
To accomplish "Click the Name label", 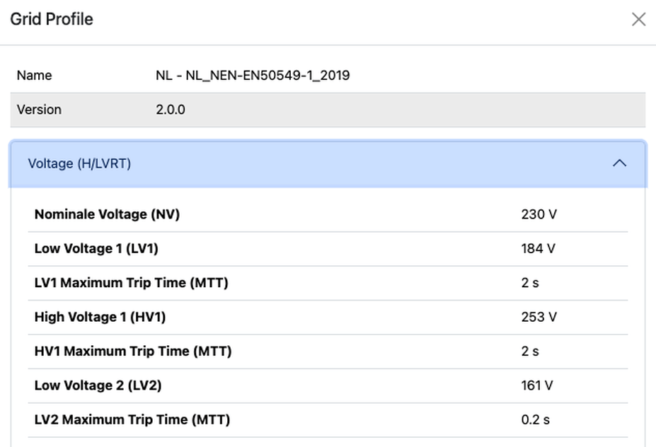I will tap(34, 75).
